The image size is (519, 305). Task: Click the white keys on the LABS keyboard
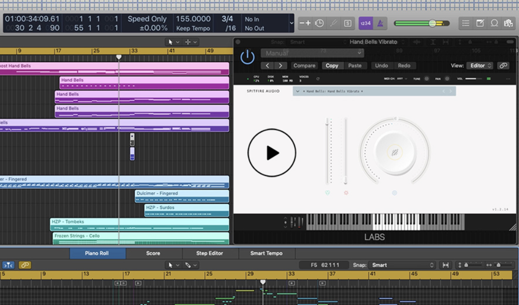(x=396, y=222)
